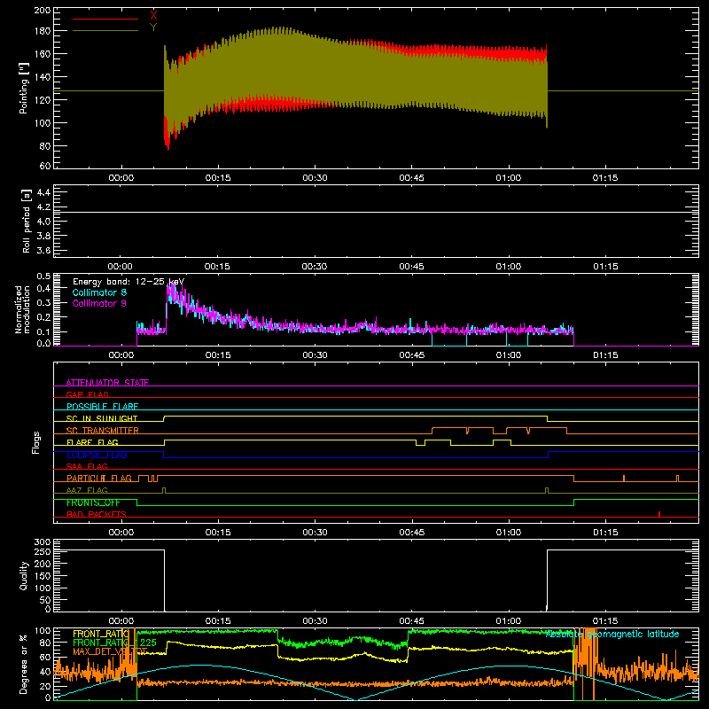This screenshot has height=709, width=709.
Task: Click the 0.5 tick on modulation axis
Action: click(43, 277)
